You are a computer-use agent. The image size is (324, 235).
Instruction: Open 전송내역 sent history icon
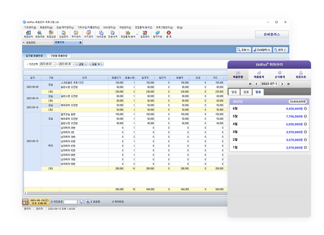point(113,34)
